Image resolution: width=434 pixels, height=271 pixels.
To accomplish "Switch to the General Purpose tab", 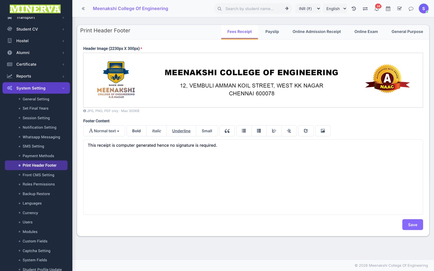I will 407,32.
